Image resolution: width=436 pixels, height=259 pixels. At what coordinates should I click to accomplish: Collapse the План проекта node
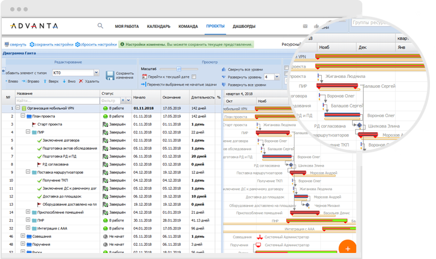(23, 115)
